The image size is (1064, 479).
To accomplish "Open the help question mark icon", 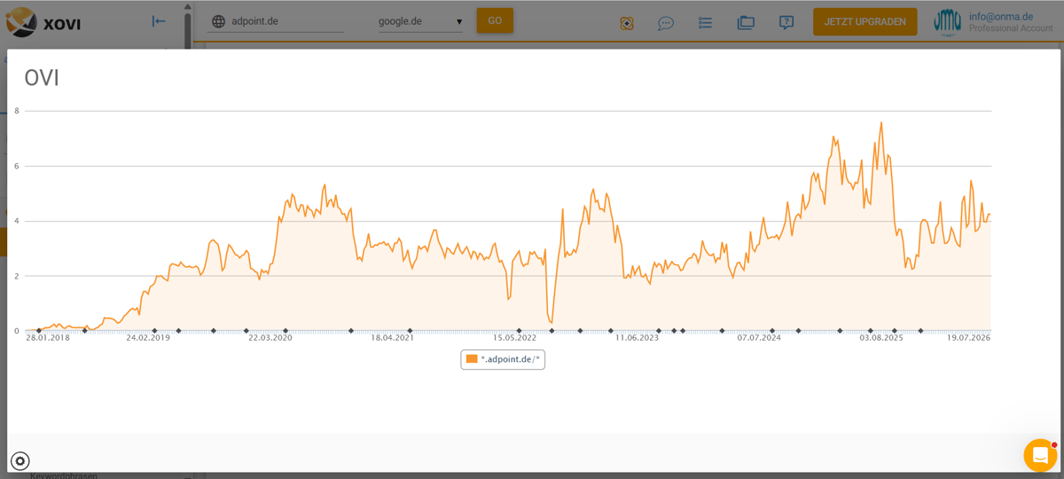I will point(786,23).
